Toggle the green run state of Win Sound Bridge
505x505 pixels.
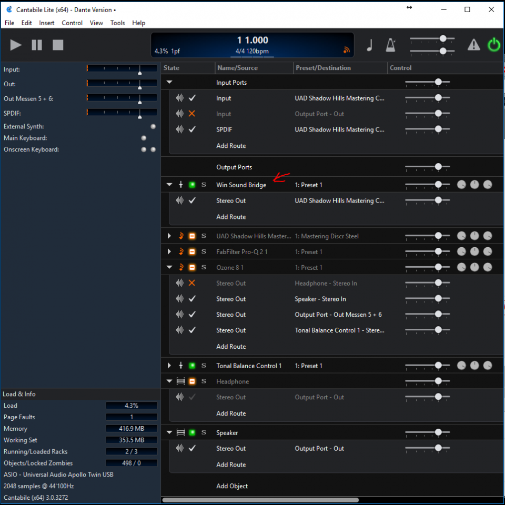[192, 185]
